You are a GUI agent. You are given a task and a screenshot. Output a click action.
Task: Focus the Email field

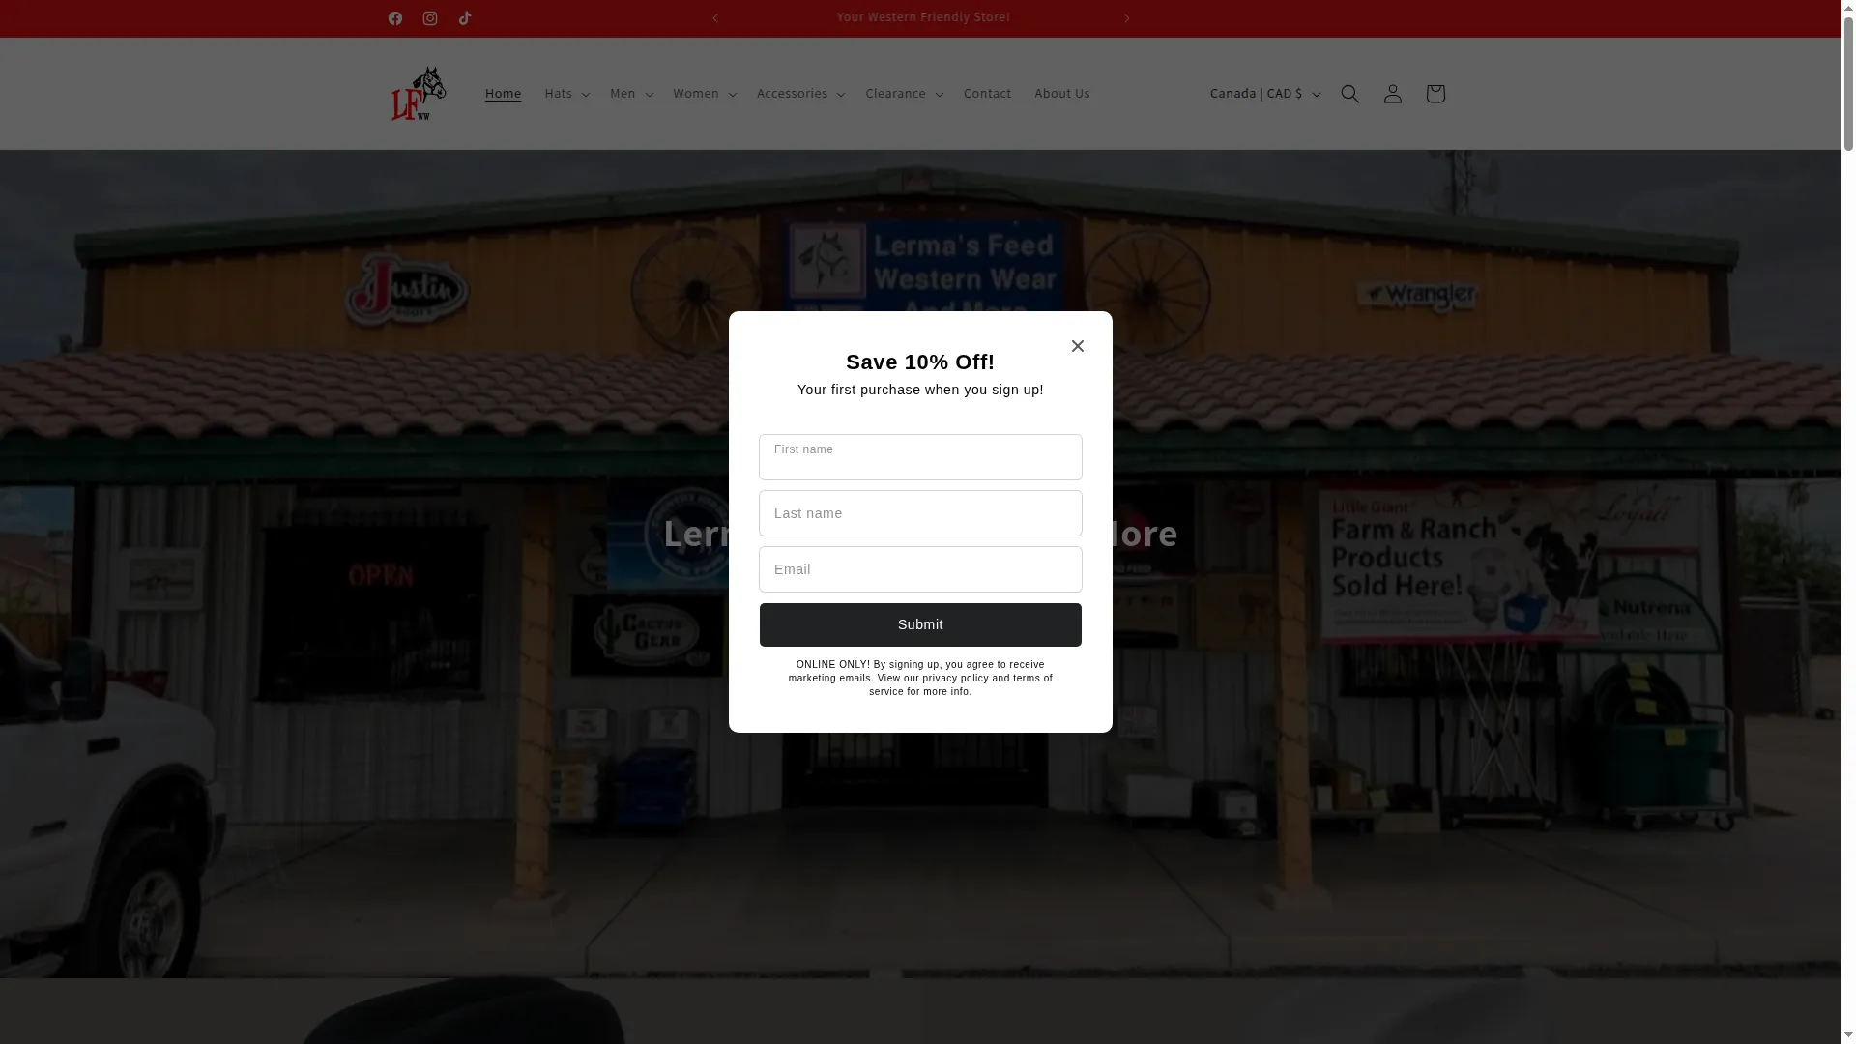pyautogui.click(x=920, y=569)
